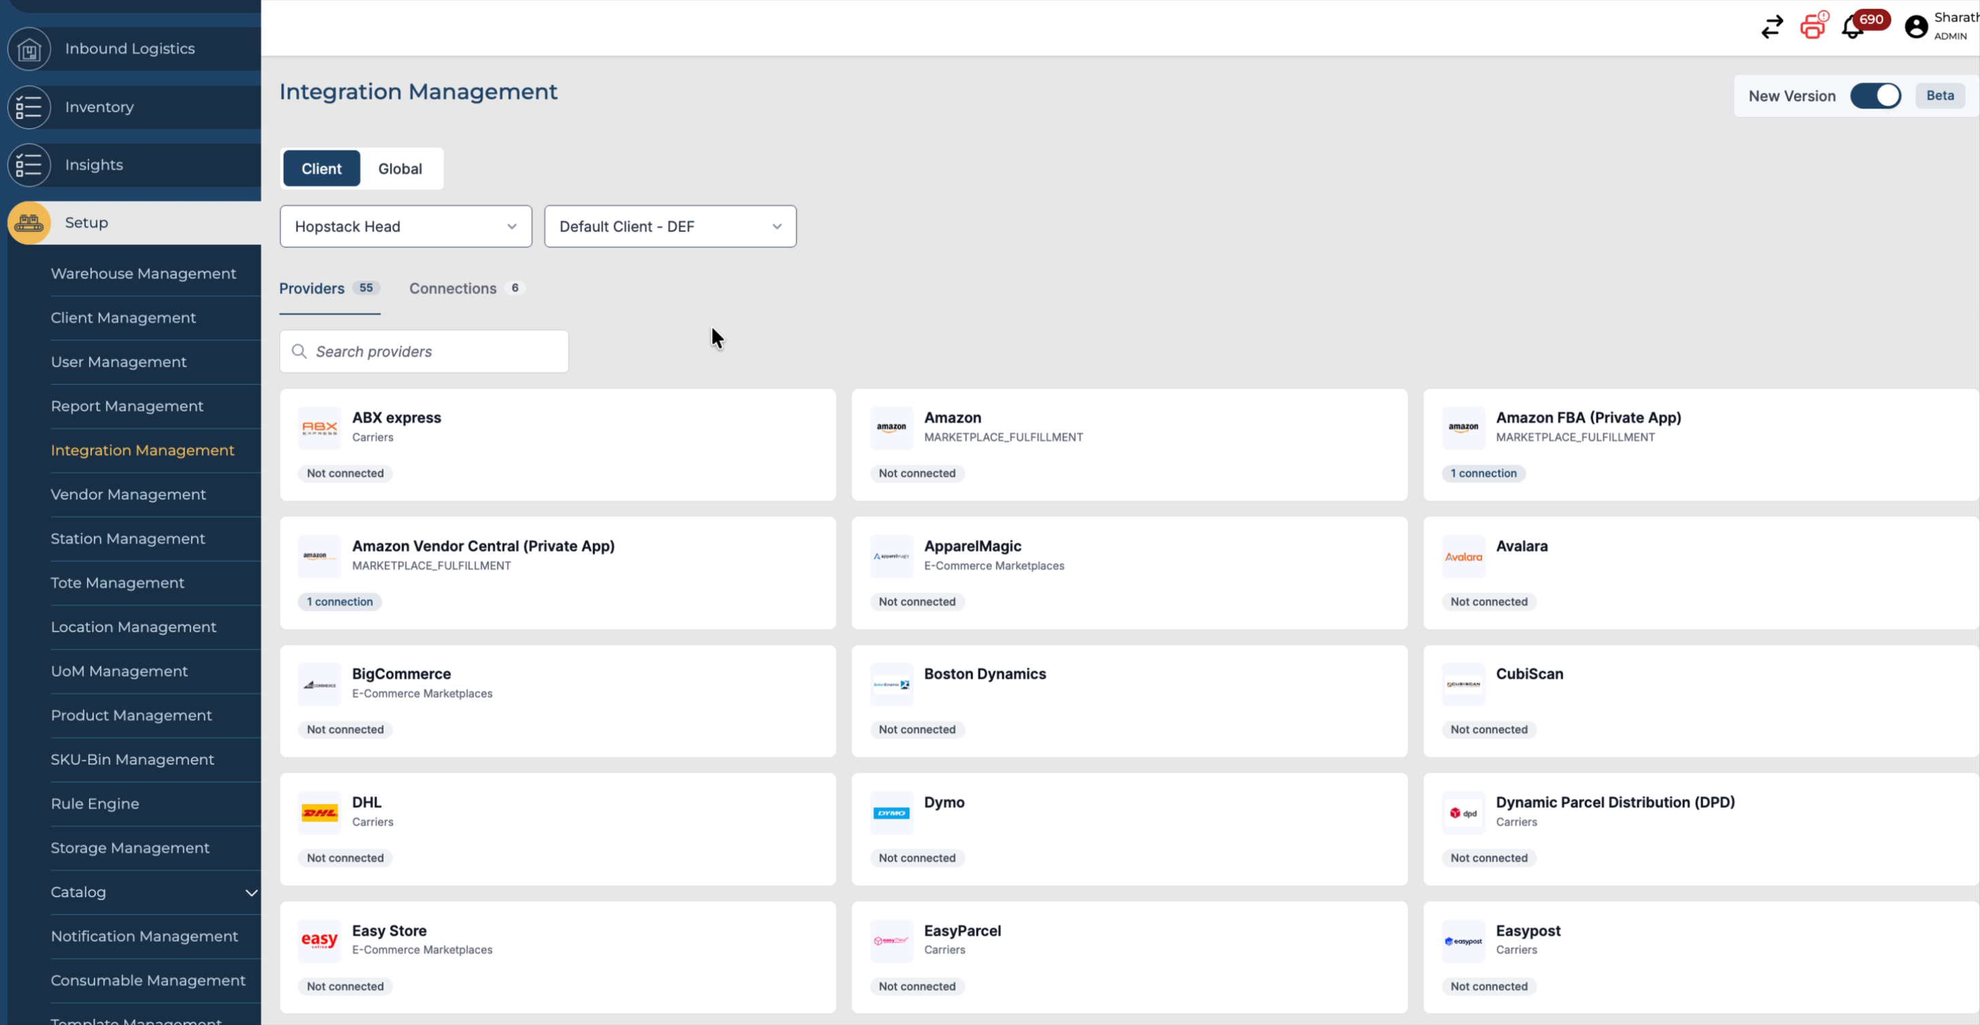Image resolution: width=1980 pixels, height=1025 pixels.
Task: Click the Easypost logo
Action: coord(1463,941)
